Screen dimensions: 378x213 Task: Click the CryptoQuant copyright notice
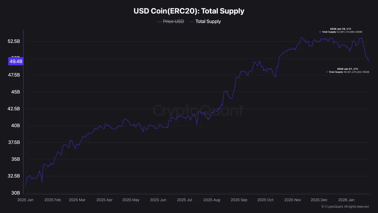[345, 206]
